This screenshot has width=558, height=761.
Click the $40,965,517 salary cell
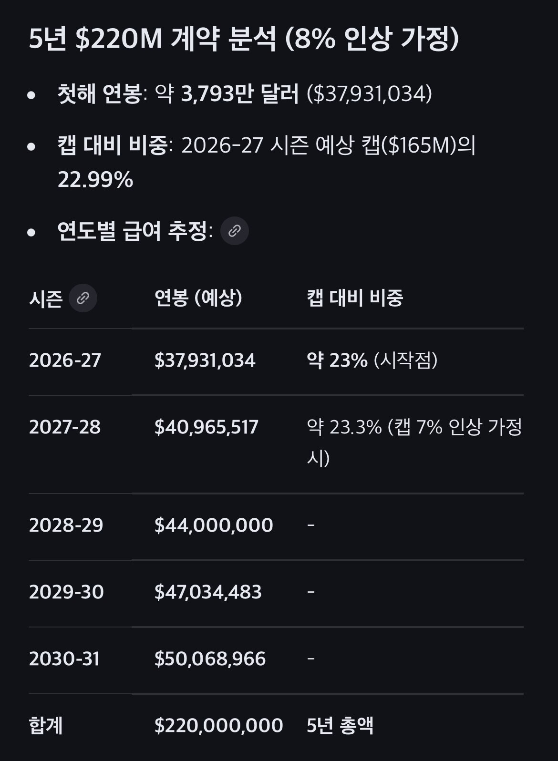[206, 427]
